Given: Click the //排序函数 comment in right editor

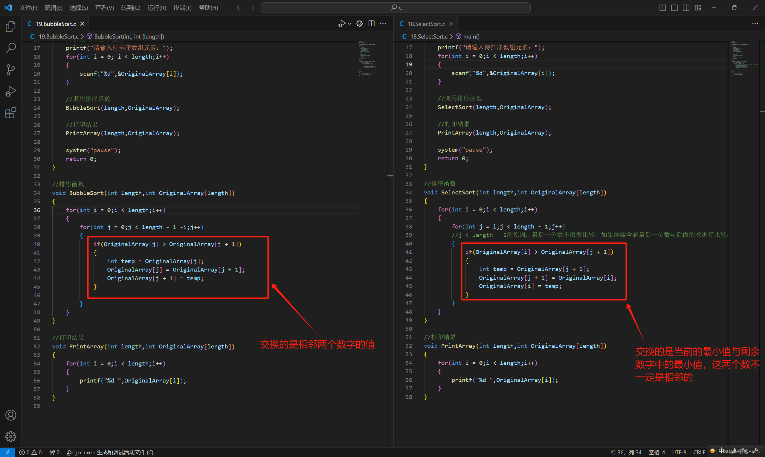Looking at the screenshot, I should [x=439, y=184].
